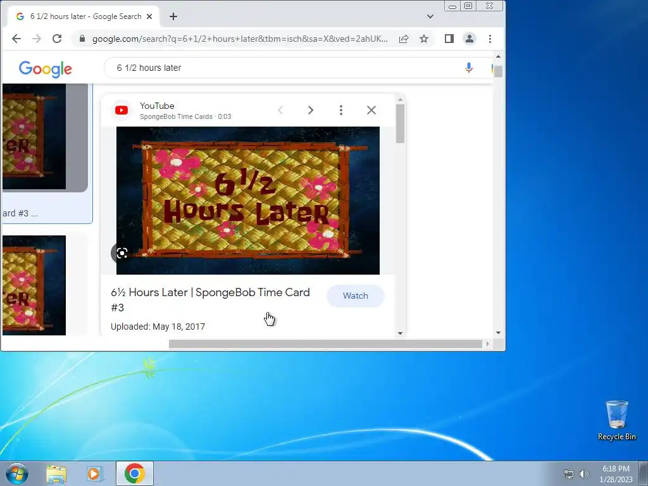Click the preview panel scroll up arrow
This screenshot has width=648, height=486.
[x=400, y=99]
